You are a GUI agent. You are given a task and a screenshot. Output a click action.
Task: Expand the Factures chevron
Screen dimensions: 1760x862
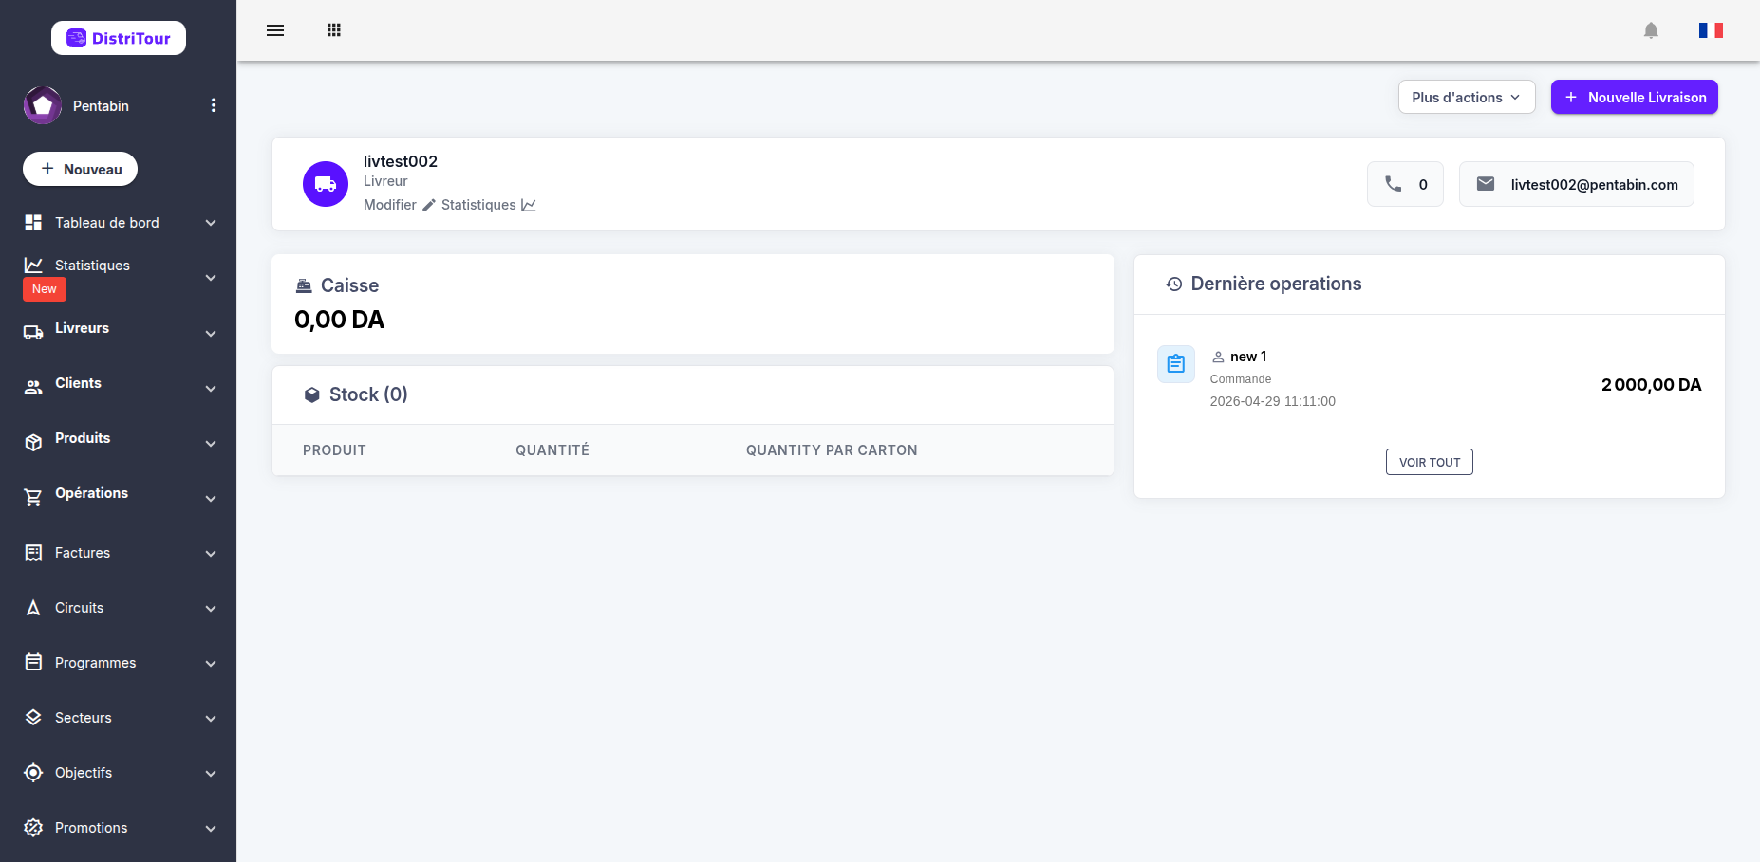click(211, 553)
